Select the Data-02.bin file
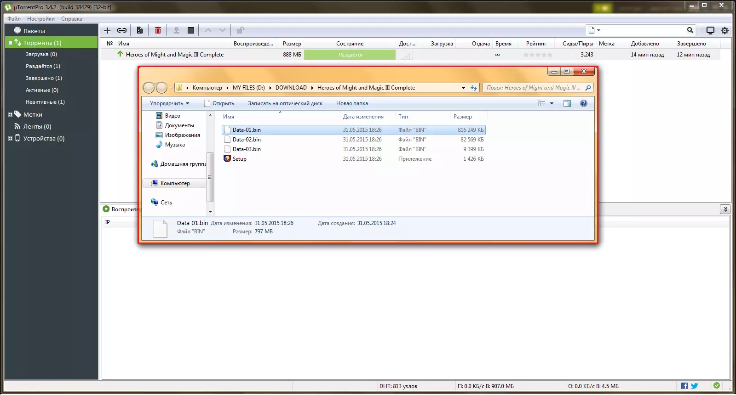The width and height of the screenshot is (736, 395). coord(353,140)
